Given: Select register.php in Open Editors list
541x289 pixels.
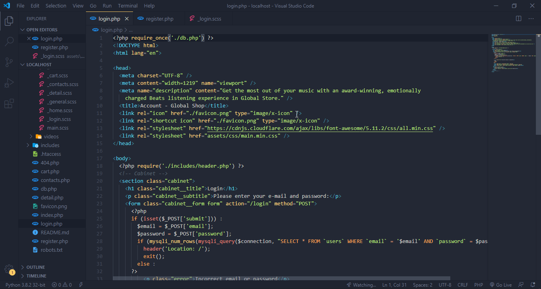Looking at the screenshot, I should click(52, 47).
